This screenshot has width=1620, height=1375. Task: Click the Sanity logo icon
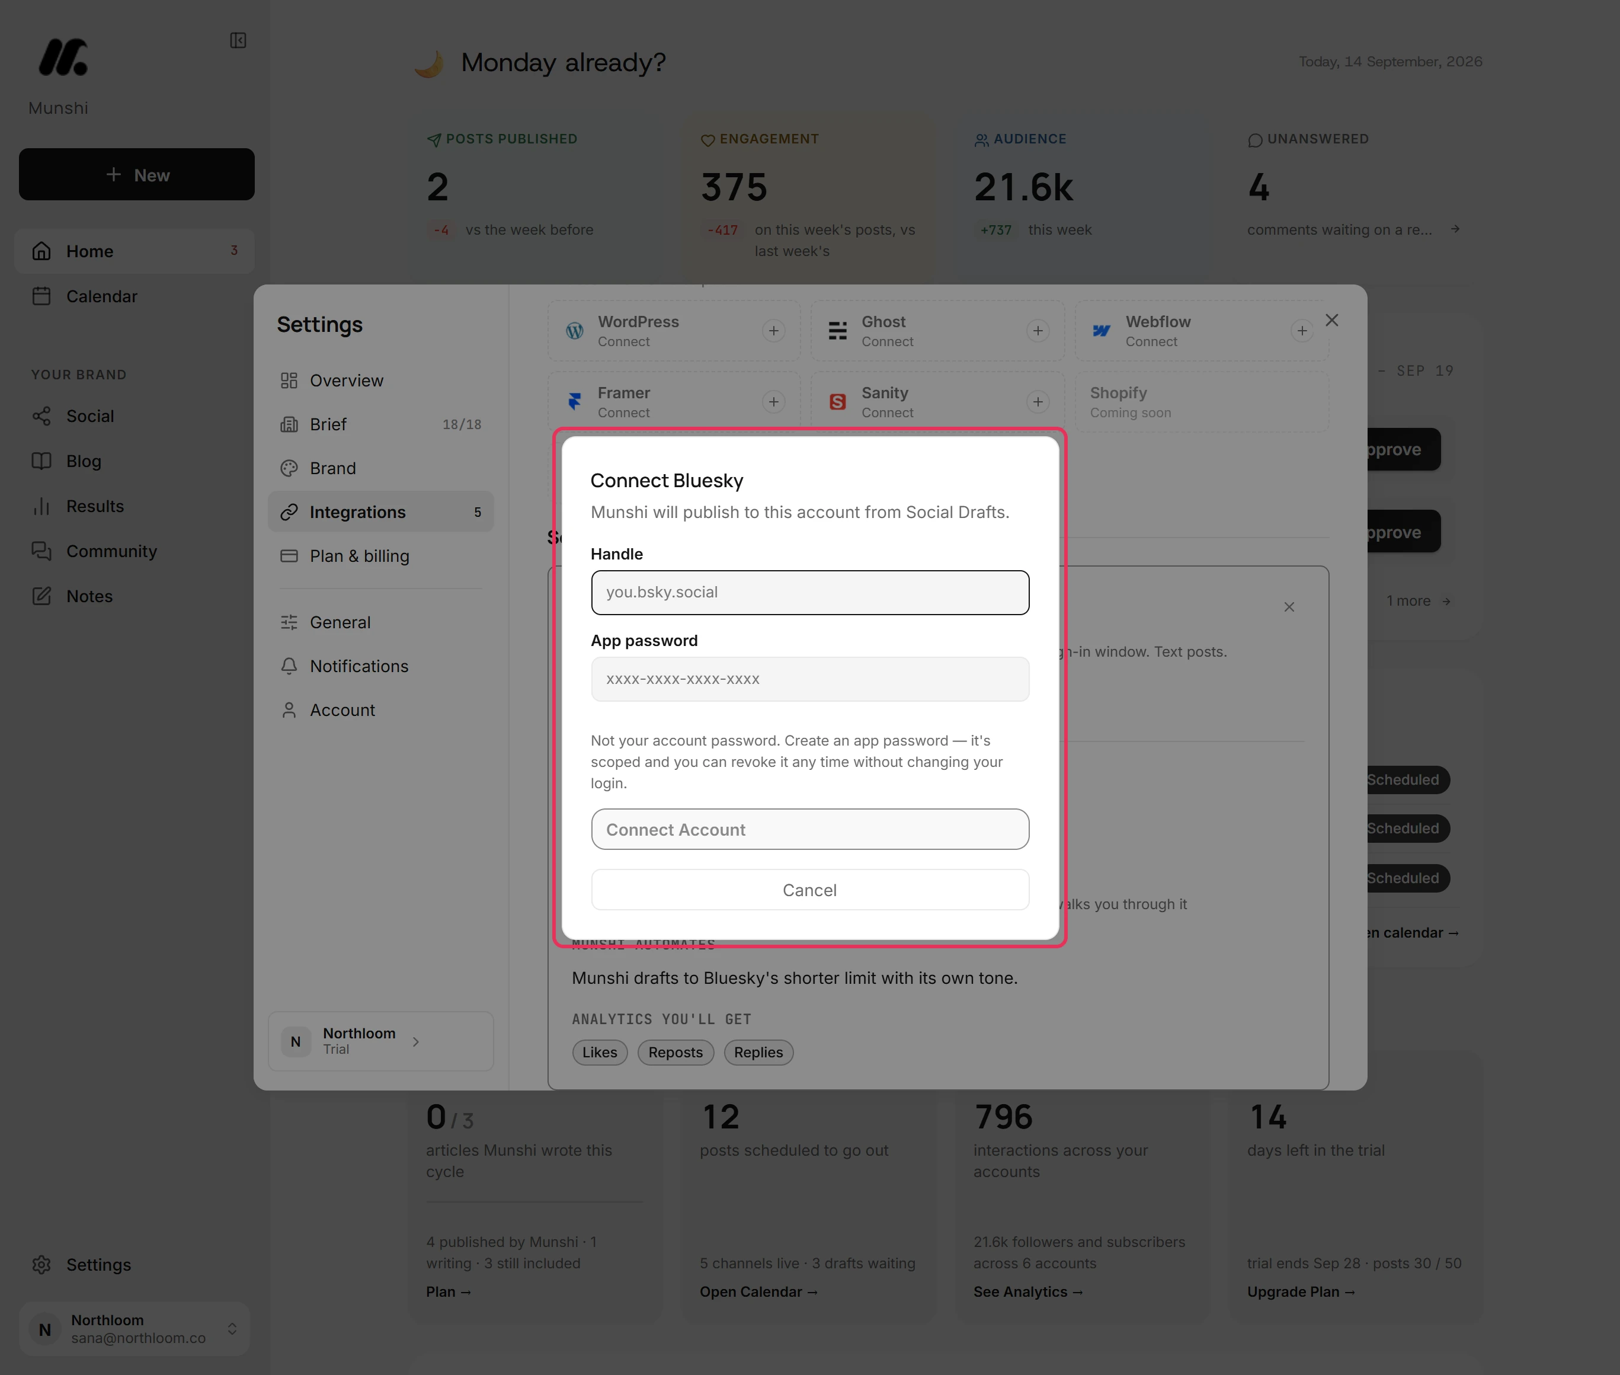838,401
